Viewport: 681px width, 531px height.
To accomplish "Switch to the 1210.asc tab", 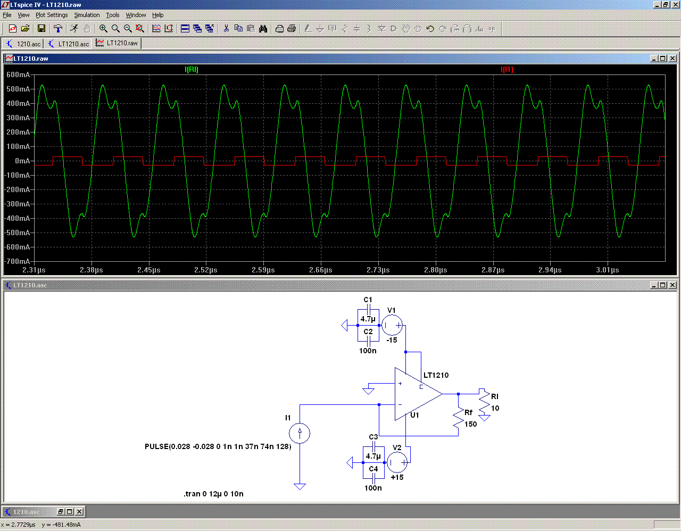I will click(24, 44).
